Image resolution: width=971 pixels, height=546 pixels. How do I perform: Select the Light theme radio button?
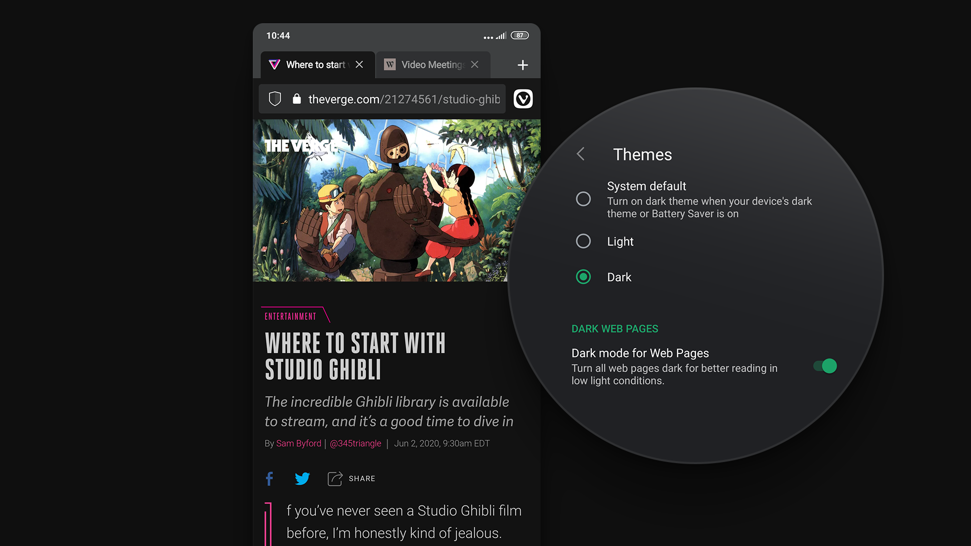click(584, 241)
